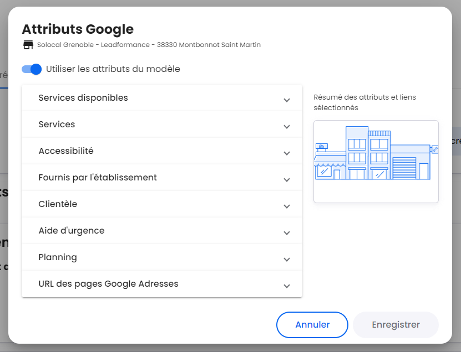Open URL des pages Google Adresses

pos(162,284)
